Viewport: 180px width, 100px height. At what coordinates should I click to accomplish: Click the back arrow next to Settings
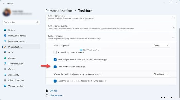pyautogui.click(x=3, y=3)
